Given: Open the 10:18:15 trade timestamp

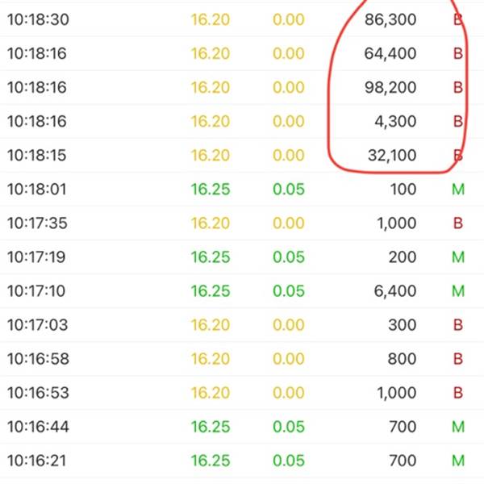Looking at the screenshot, I should click(x=37, y=155).
